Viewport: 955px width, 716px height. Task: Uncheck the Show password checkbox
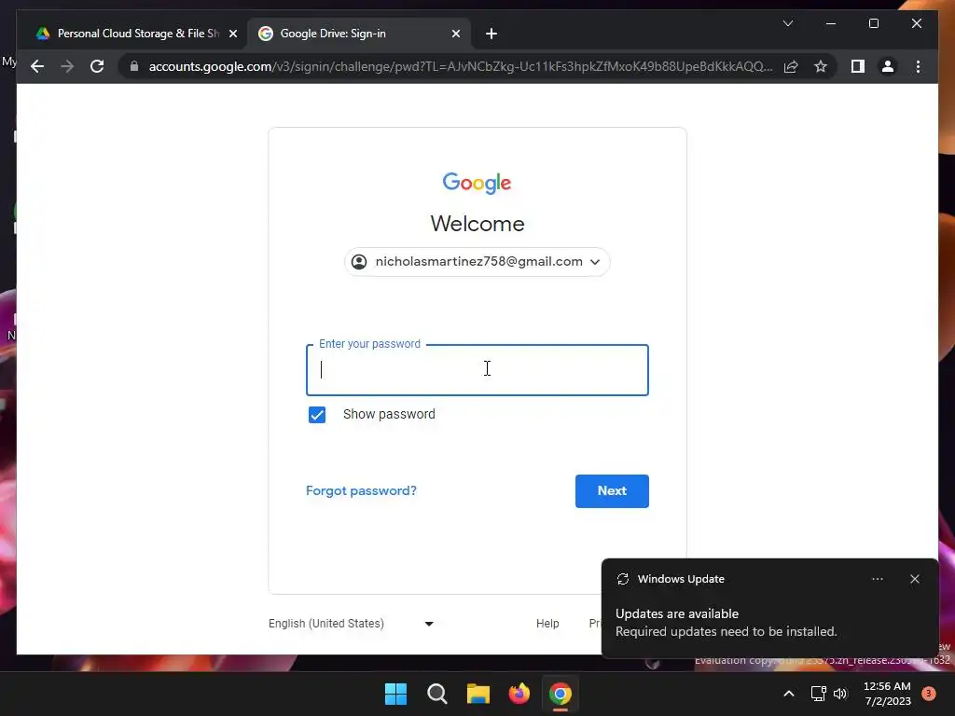point(317,415)
